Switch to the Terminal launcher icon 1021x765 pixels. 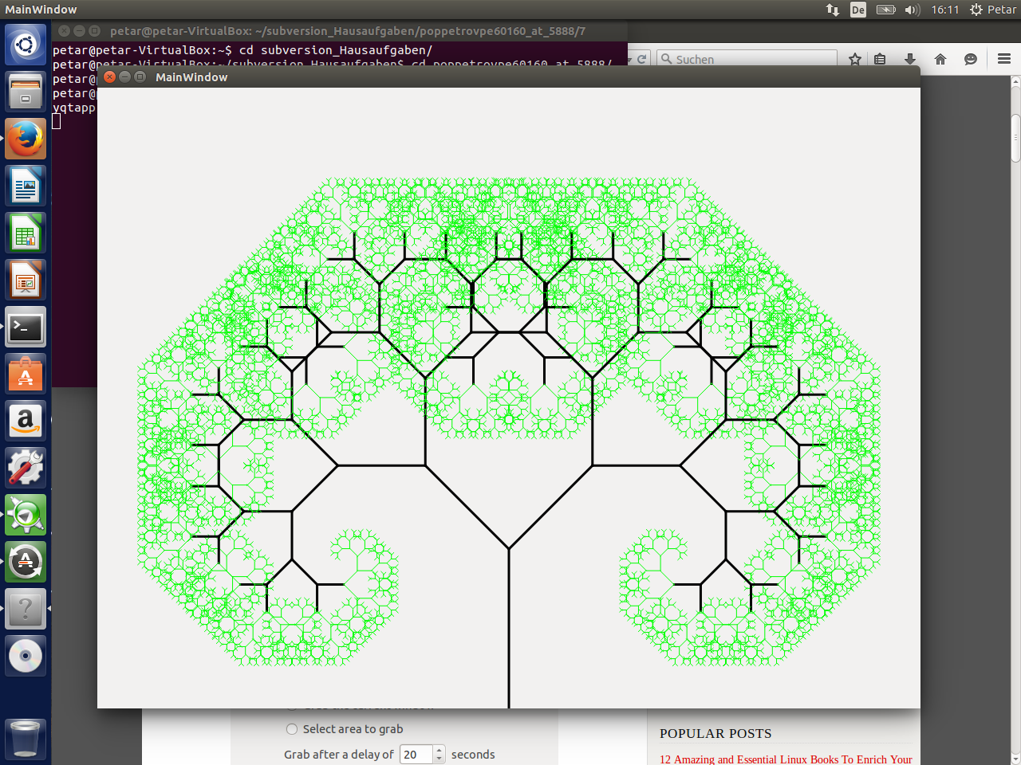(x=26, y=328)
